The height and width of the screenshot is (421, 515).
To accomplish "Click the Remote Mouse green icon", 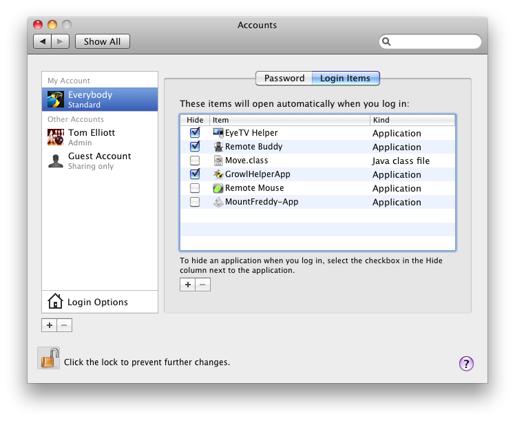I will 218,188.
